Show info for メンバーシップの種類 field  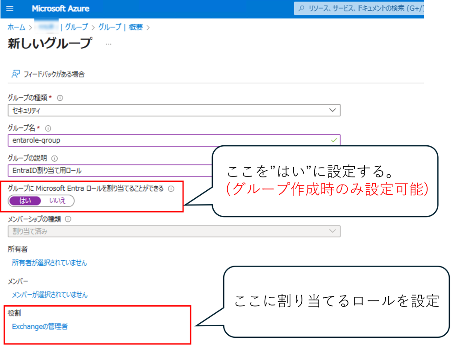point(68,219)
